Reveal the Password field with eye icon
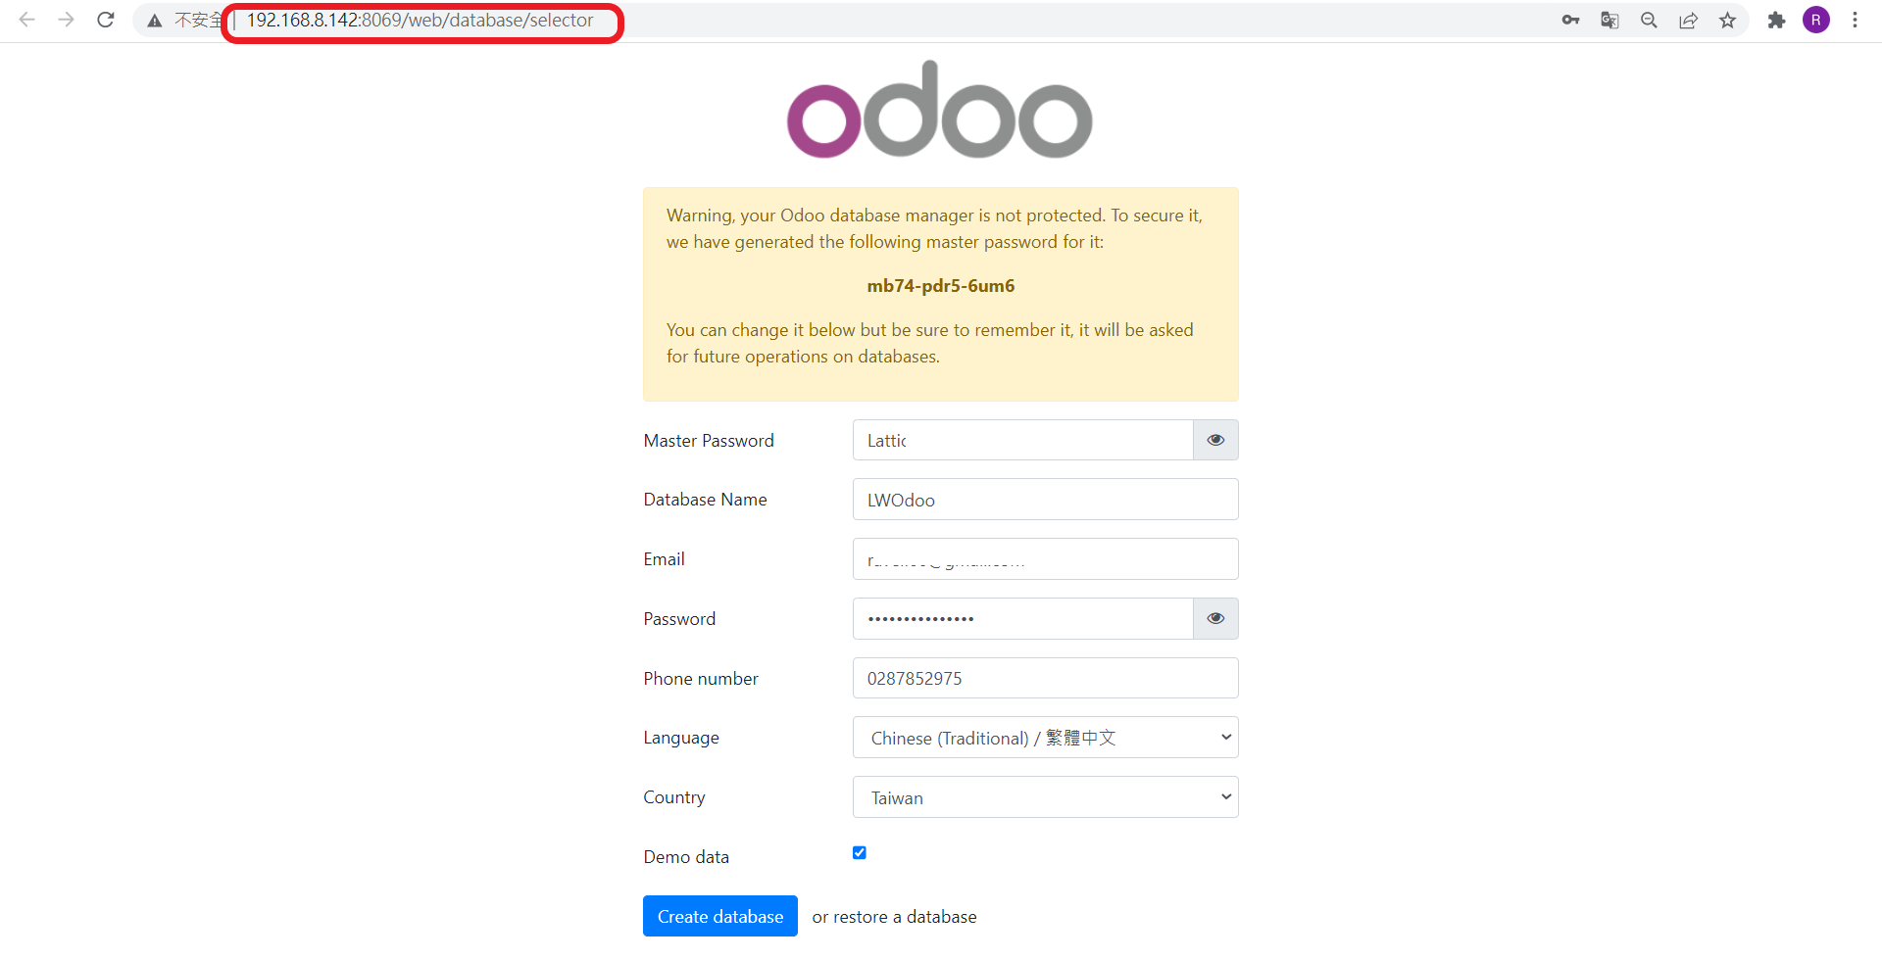Screen dimensions: 1882x960 [x=1215, y=618]
